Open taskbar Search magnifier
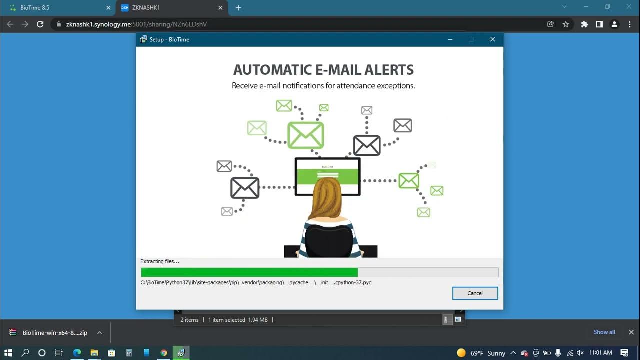Screen dimensions: 640x360 click(25, 353)
